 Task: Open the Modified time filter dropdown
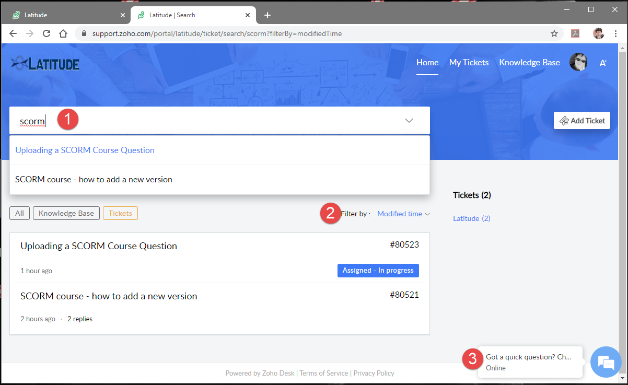[x=403, y=214]
